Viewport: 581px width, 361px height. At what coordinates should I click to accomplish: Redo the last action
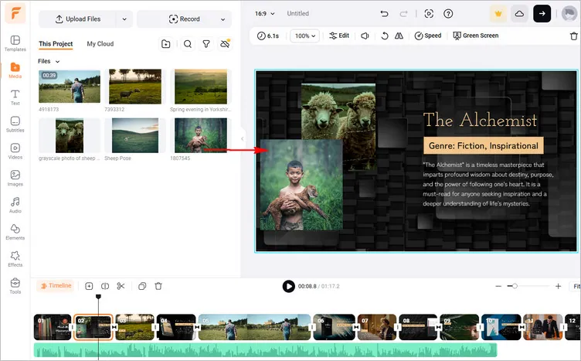[x=403, y=14]
